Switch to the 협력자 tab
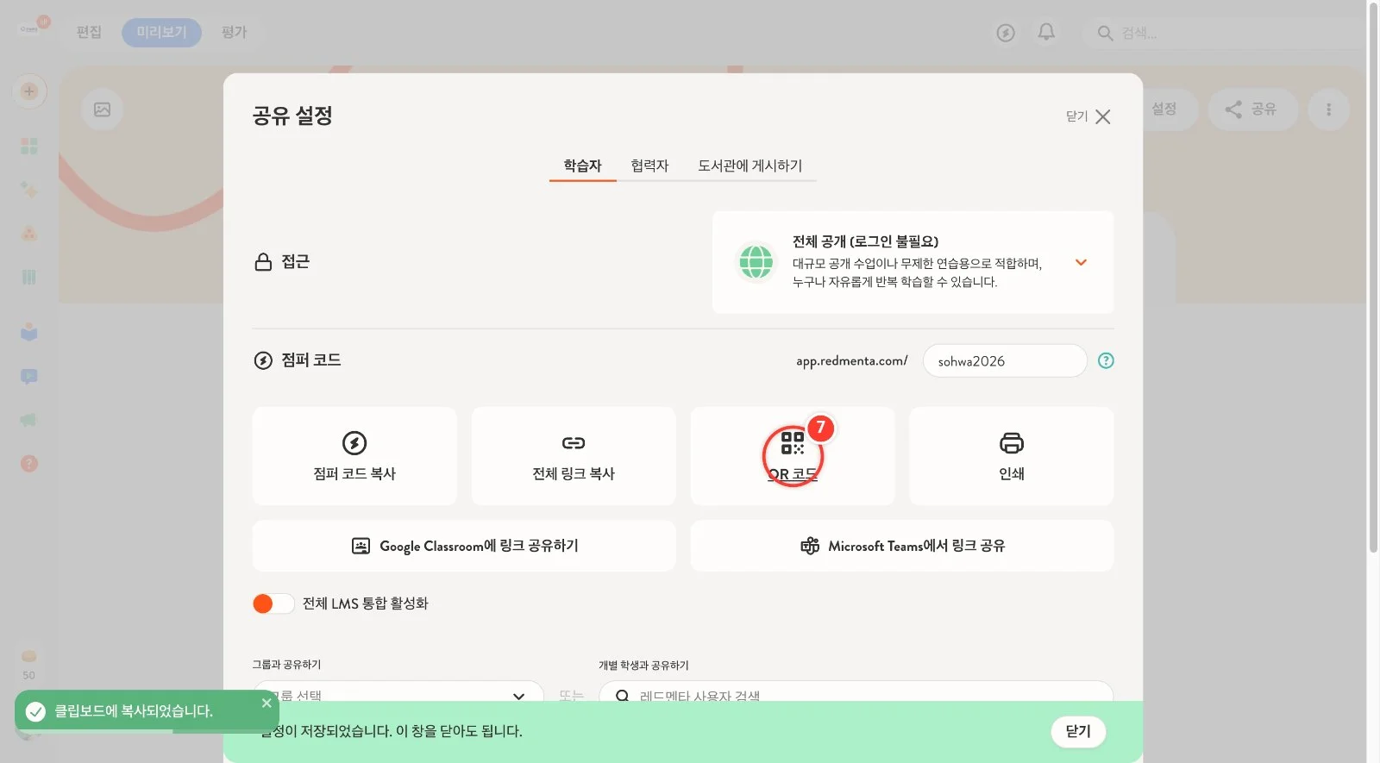1380x763 pixels. click(649, 166)
